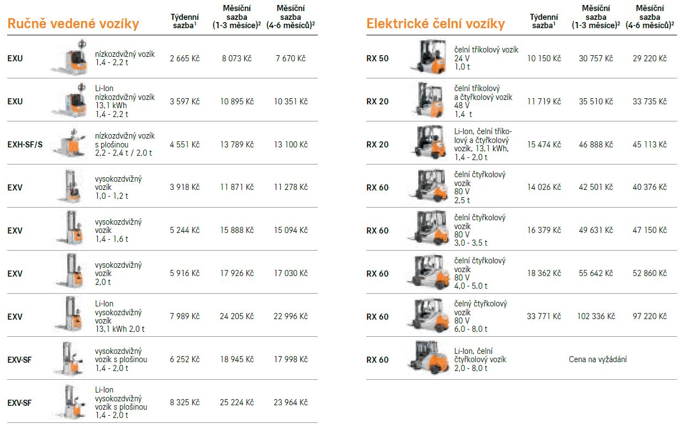Select the 102 336 Kč monthly rate
This screenshot has width=693, height=424.
click(x=596, y=316)
